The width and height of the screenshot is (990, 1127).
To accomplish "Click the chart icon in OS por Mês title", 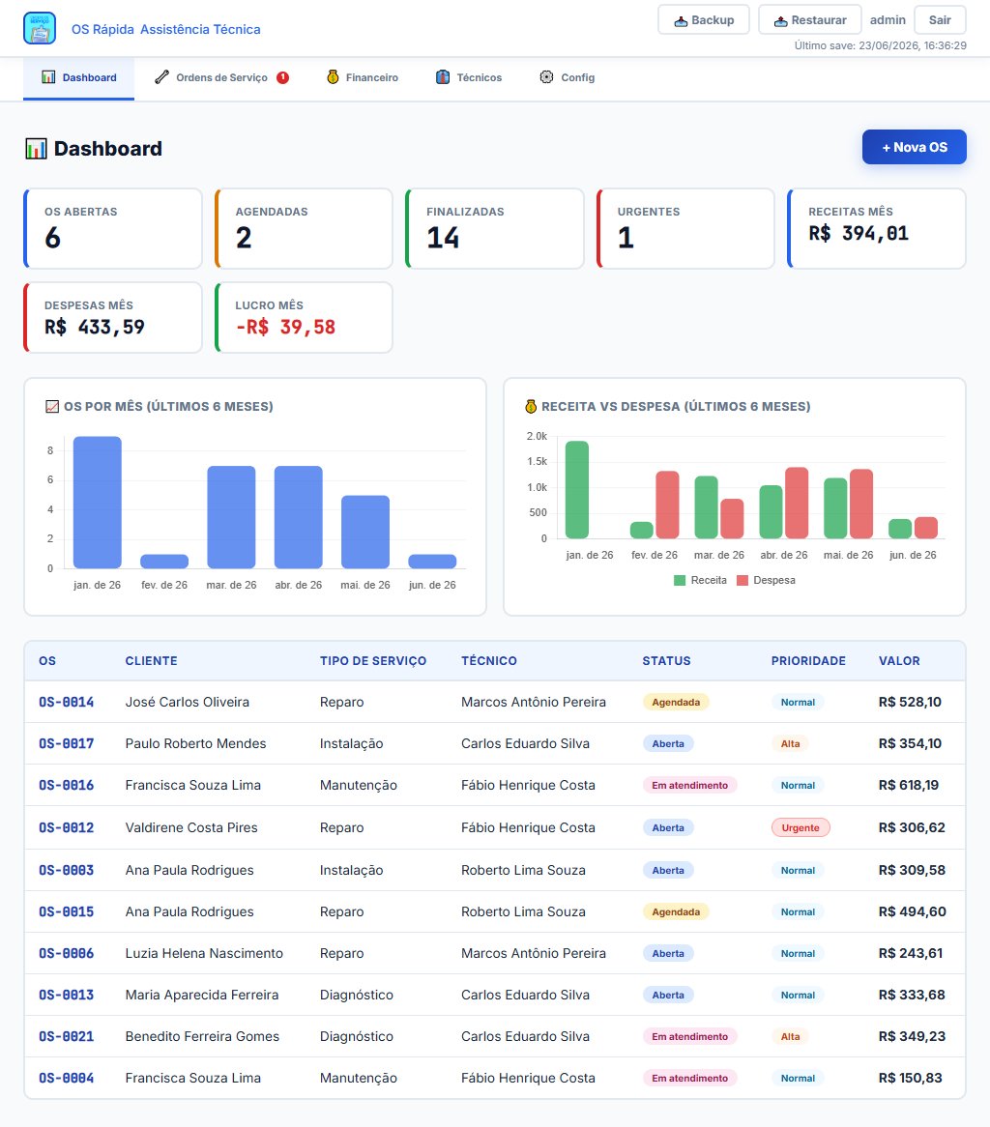I will click(52, 407).
